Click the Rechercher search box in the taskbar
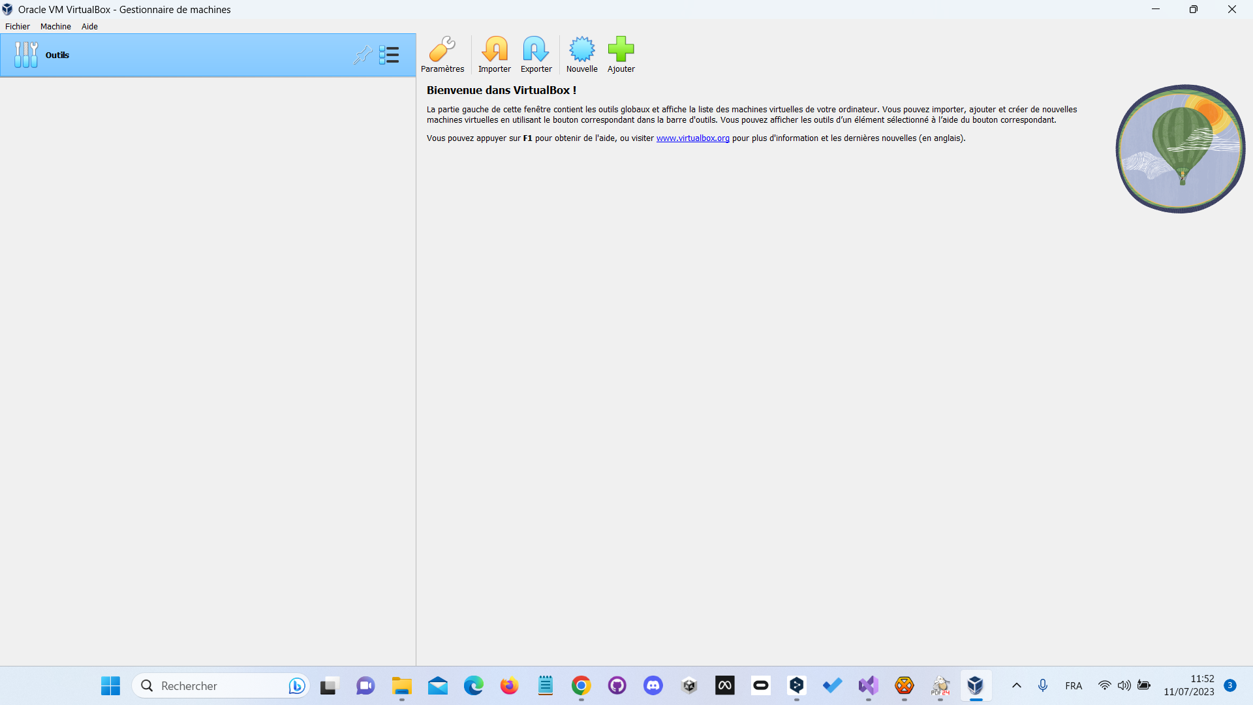Image resolution: width=1253 pixels, height=705 pixels. pos(221,685)
